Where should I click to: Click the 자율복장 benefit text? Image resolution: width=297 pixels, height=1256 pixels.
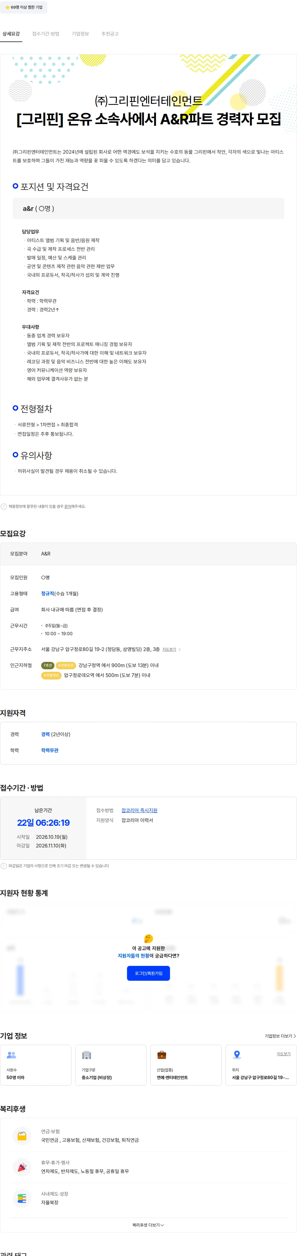click(x=50, y=1202)
